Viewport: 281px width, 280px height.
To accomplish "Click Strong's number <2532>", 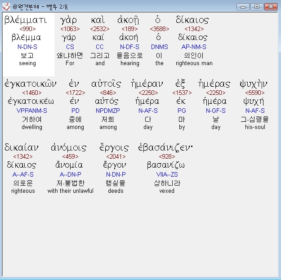I will pos(100,29).
